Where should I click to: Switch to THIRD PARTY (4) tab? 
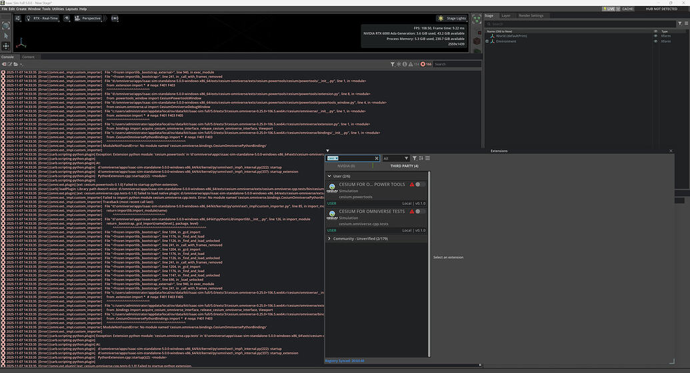[404, 166]
